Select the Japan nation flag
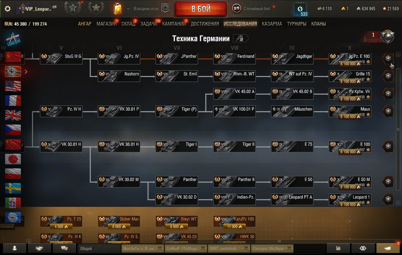This screenshot has height=255, width=402. [x=13, y=159]
